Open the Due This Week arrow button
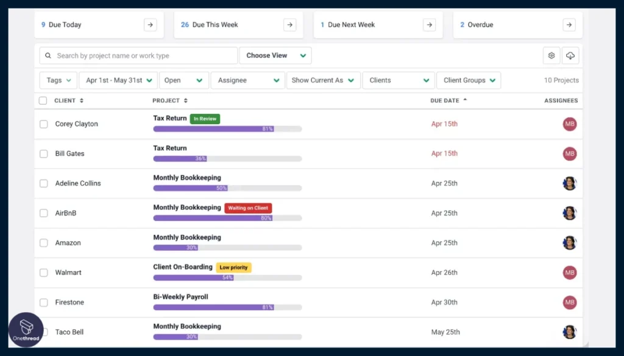 coord(289,24)
